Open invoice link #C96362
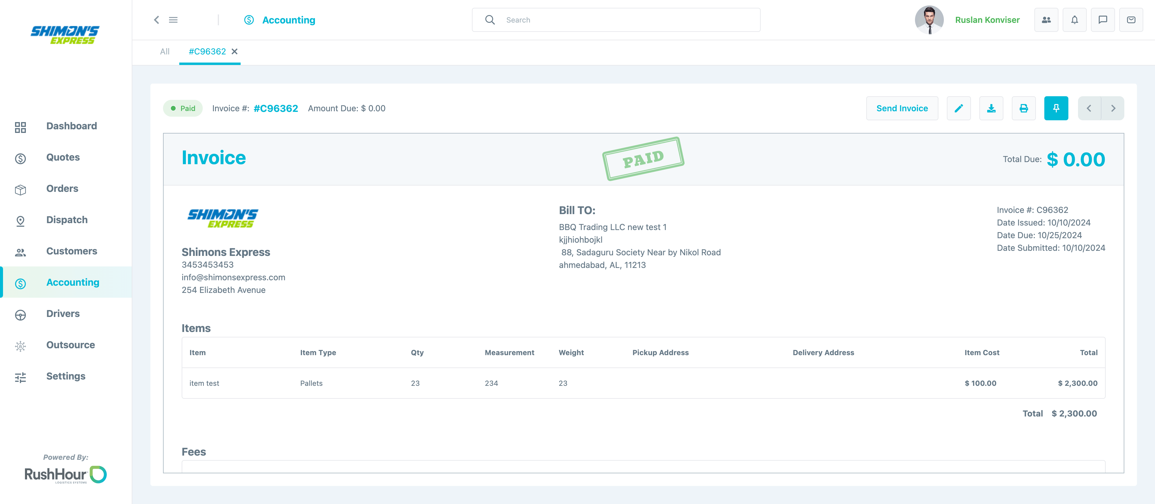 [276, 108]
